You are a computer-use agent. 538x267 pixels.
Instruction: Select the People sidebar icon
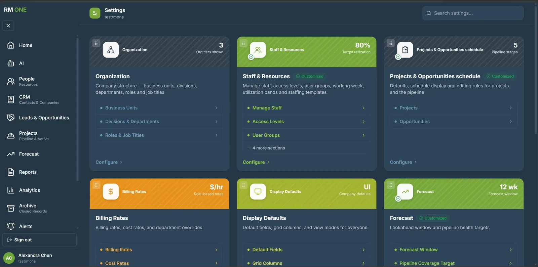11,81
